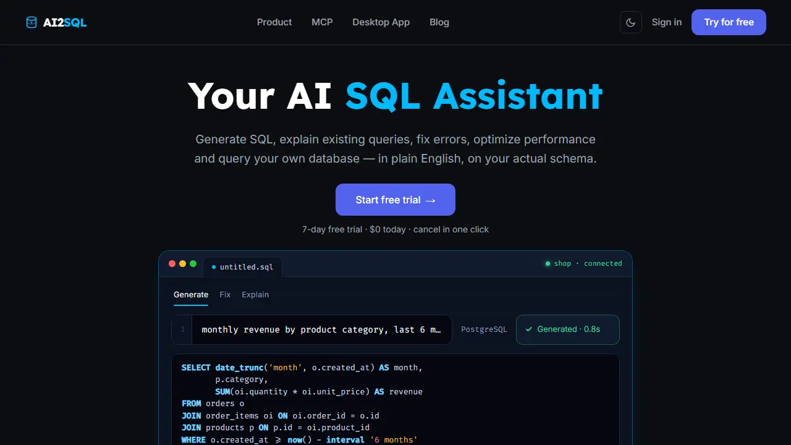Click the line number 1 gutter
Image resolution: width=791 pixels, height=445 pixels.
(x=182, y=329)
